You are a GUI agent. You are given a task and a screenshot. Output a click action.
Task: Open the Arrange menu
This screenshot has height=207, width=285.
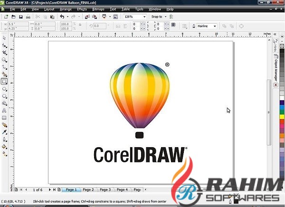(x=66, y=9)
